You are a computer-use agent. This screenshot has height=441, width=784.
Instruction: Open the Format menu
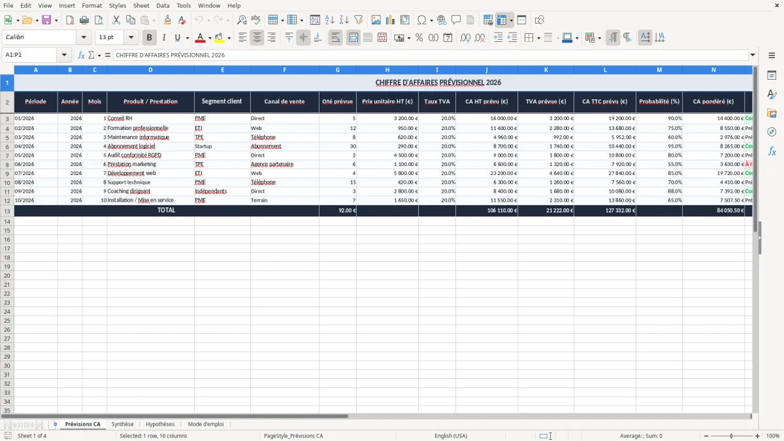click(x=91, y=5)
